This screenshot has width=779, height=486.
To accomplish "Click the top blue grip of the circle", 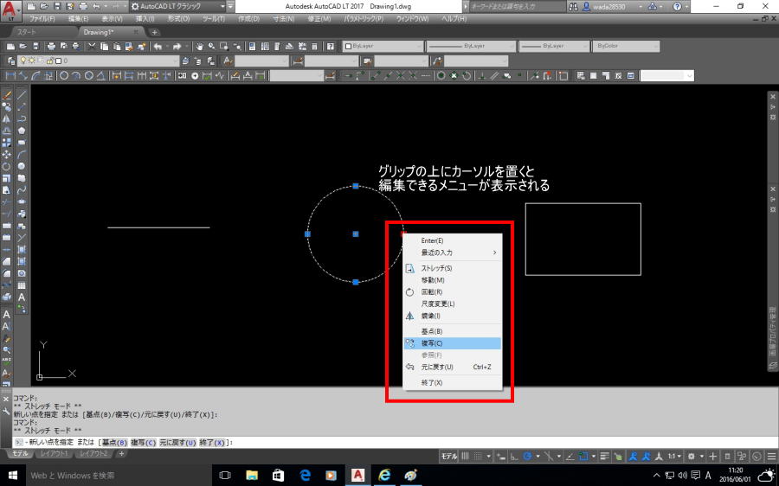I will [356, 186].
